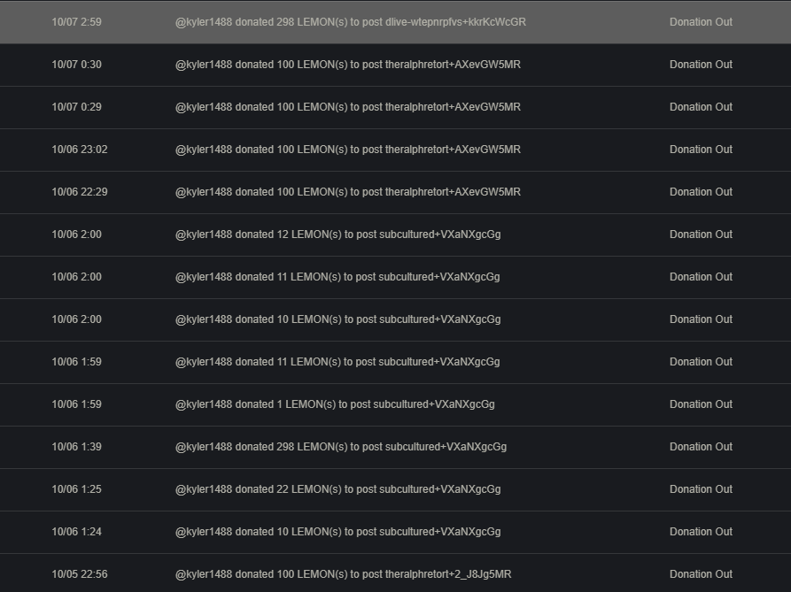
Task: Click Donation Out in the 10/06 1:39 row
Action: point(701,446)
